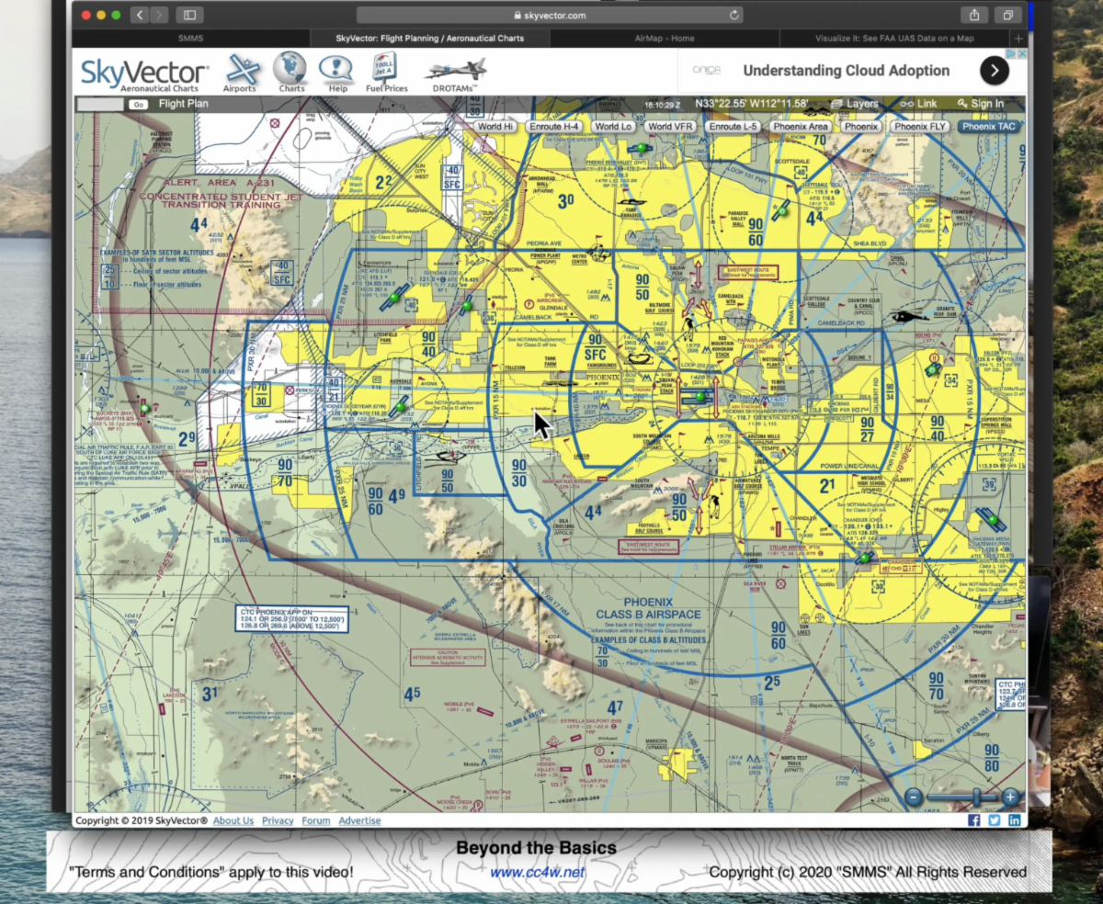The height and width of the screenshot is (904, 1103).
Task: Select the Phoenix Area chart
Action: (x=800, y=127)
